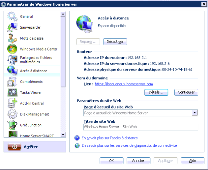Click the Titre de site Web text field
The height and width of the screenshot is (170, 208).
pos(141,127)
